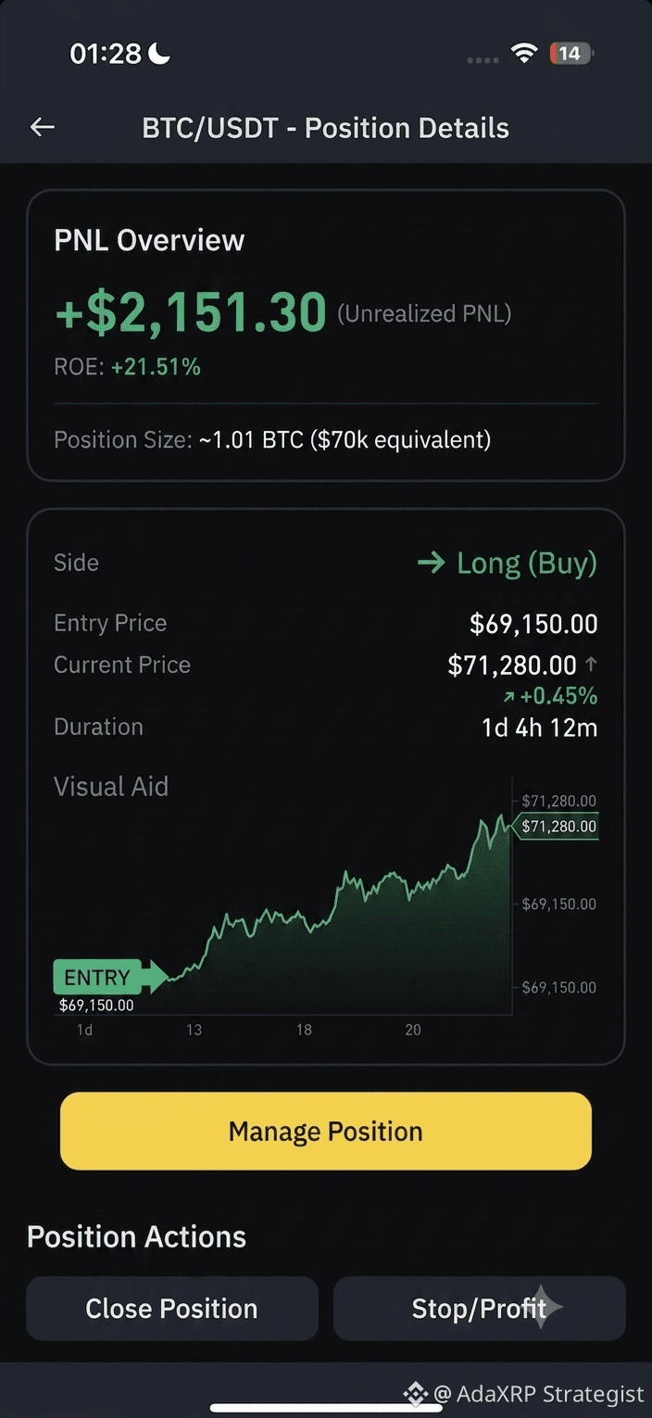This screenshot has height=1418, width=652.
Task: Click the battery indicator showing 14
Action: pyautogui.click(x=570, y=54)
